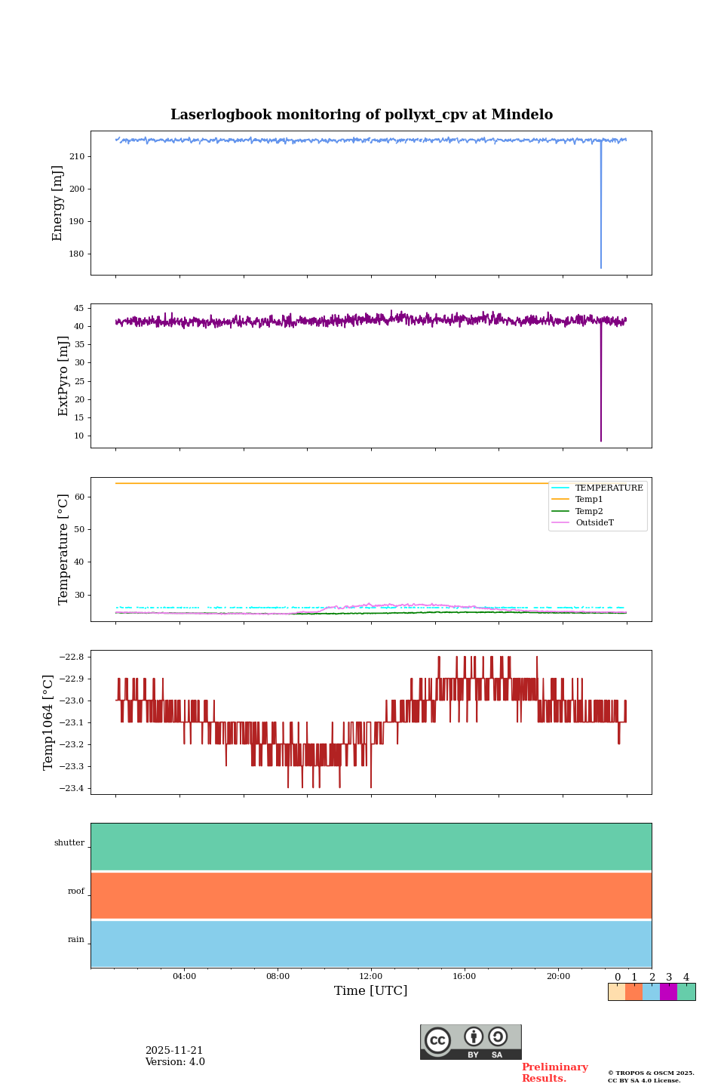
Task: Click the green Temp2 legend line marker
Action: (560, 511)
